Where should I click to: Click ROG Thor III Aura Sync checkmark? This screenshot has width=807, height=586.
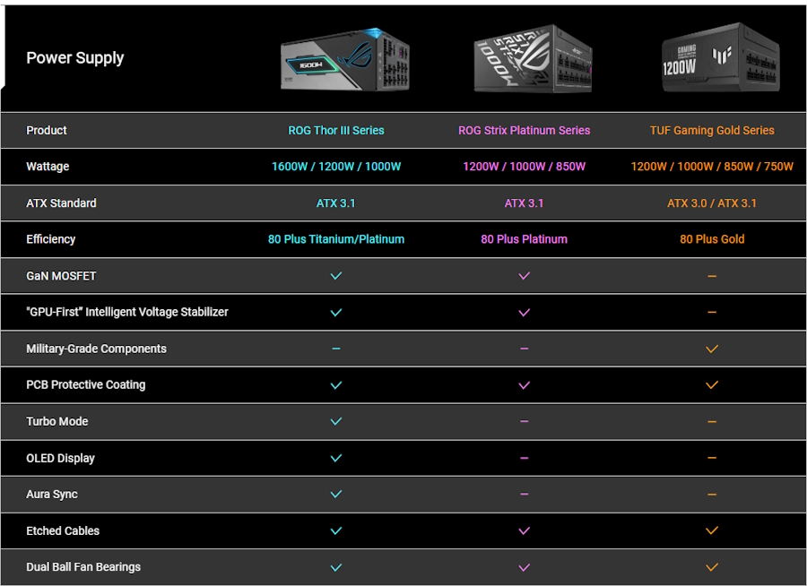tap(336, 494)
